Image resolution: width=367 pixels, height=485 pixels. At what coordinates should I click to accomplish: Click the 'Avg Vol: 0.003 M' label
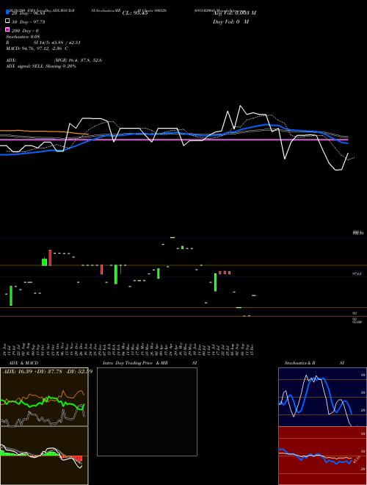(x=234, y=13)
